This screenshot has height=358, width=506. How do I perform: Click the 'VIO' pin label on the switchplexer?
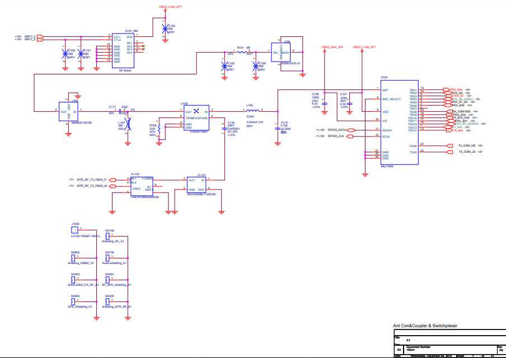[385, 121]
